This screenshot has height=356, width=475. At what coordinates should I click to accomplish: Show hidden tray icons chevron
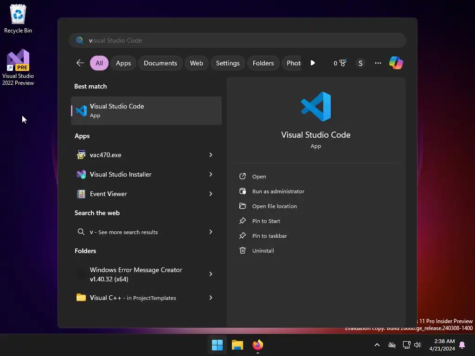(377, 345)
